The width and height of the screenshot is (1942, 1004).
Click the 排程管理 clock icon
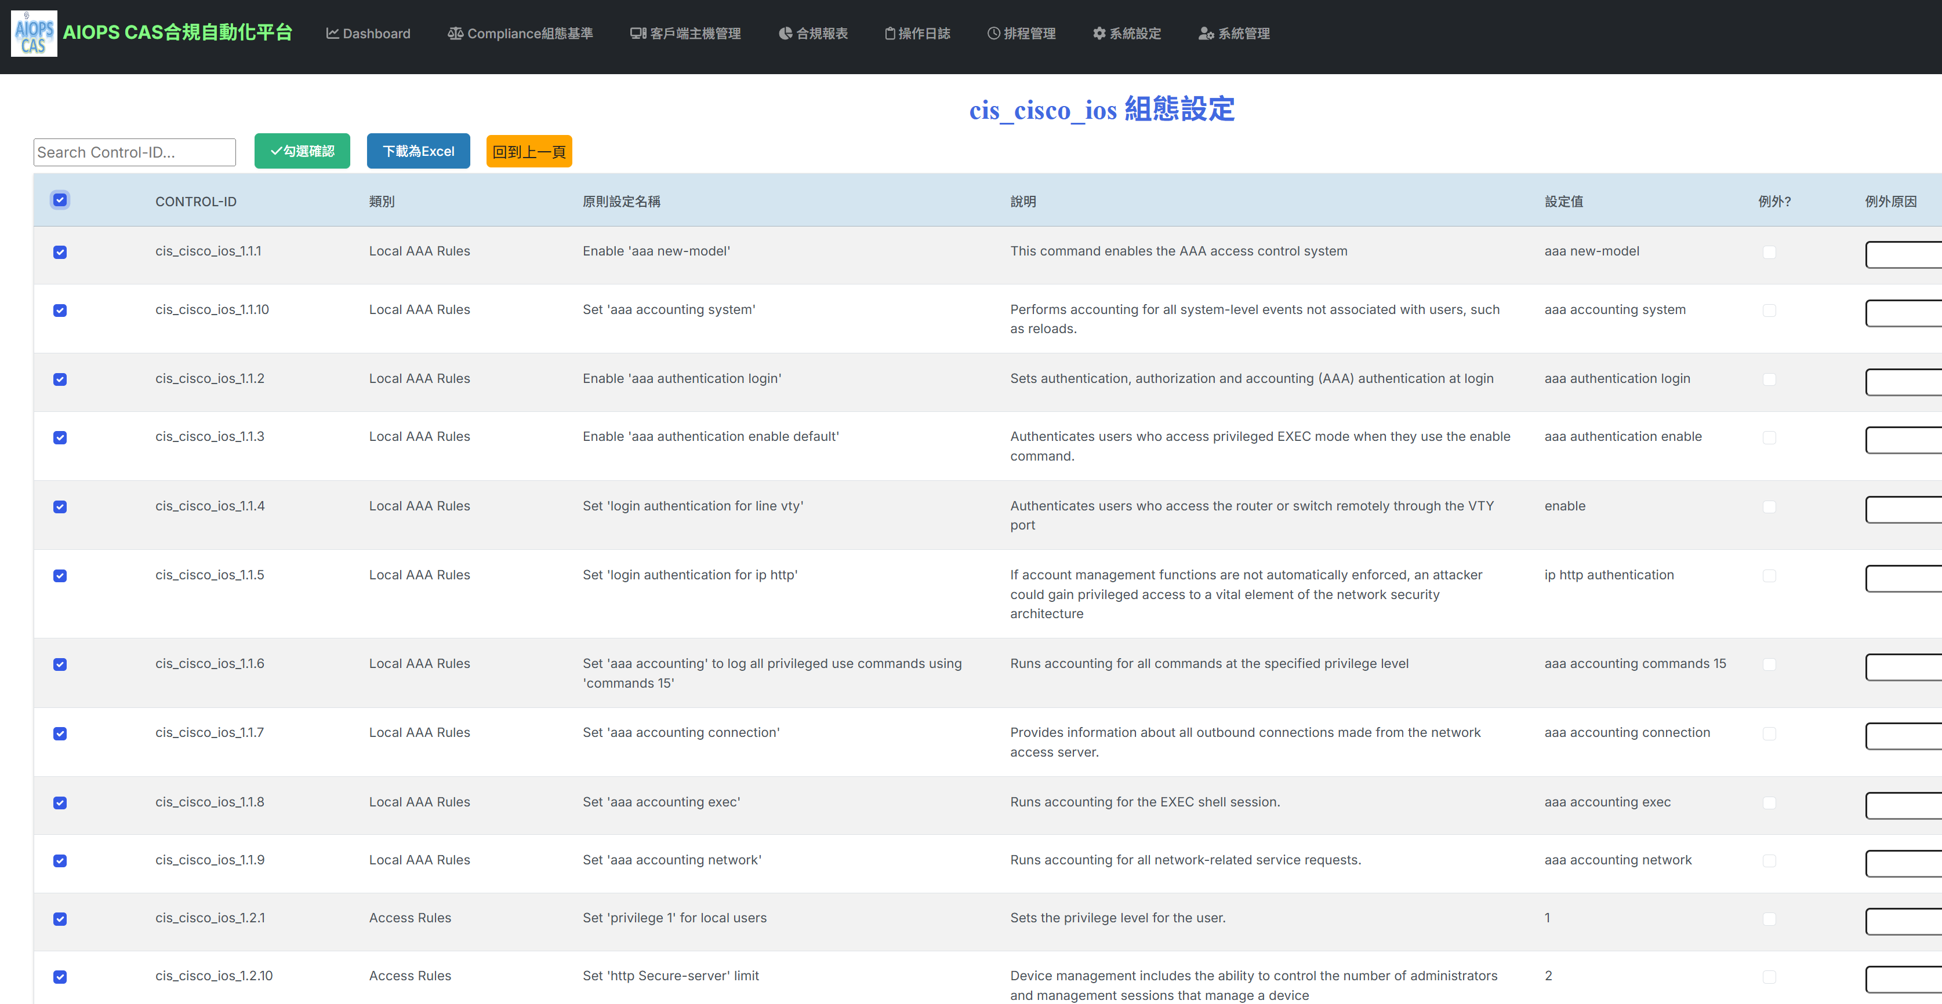994,33
